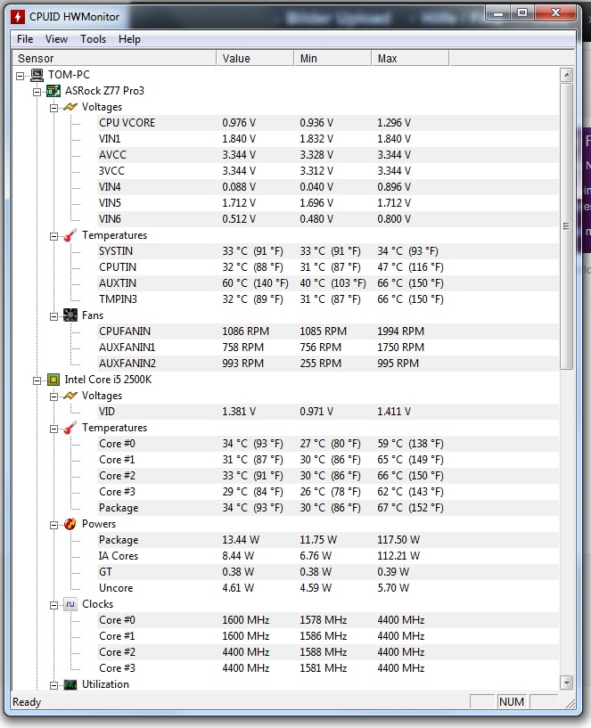
Task: Select the CPUFANIN fan row
Action: pyautogui.click(x=327, y=331)
